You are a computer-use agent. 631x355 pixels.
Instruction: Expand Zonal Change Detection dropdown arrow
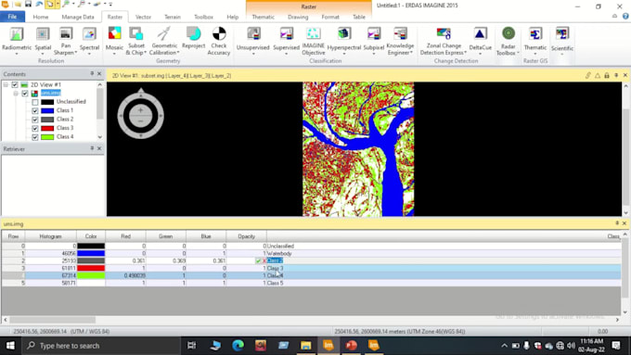pos(466,53)
